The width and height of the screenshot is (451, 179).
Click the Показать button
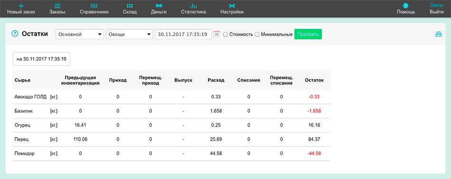coord(308,34)
